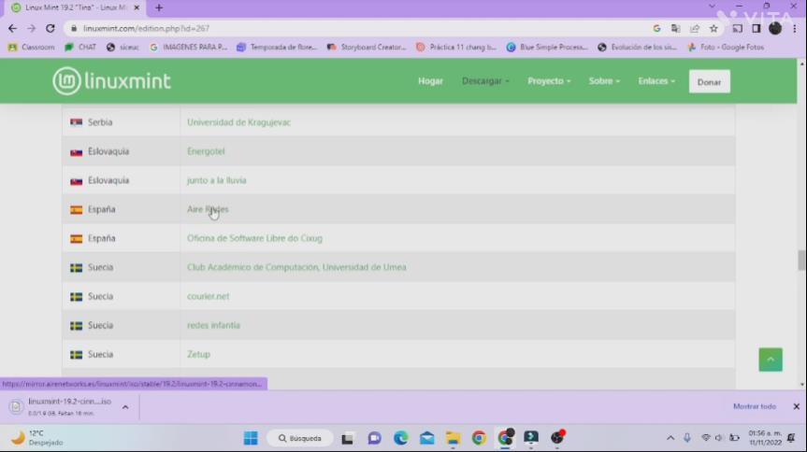Screen dimensions: 807x452
Task: Expand the Enlaces dropdown menu
Action: point(656,81)
